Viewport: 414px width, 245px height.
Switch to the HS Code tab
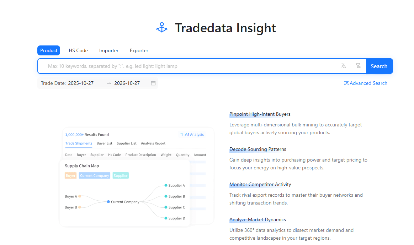(x=78, y=50)
